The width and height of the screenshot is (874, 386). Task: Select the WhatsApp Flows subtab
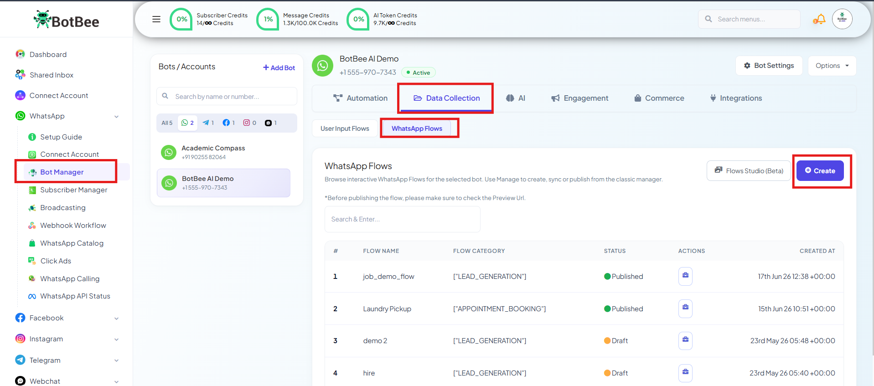pos(417,129)
